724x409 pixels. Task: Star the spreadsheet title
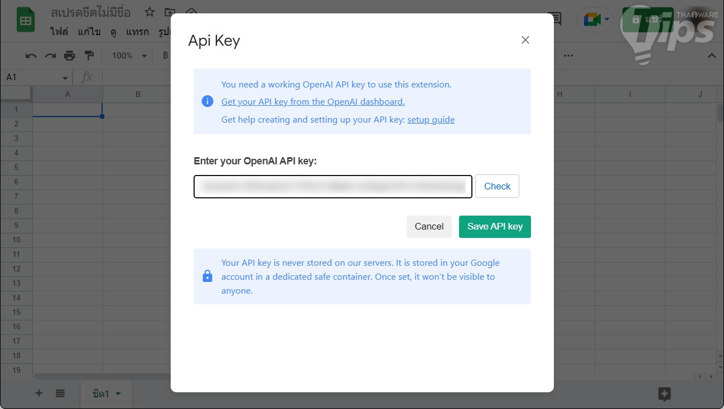coord(149,12)
